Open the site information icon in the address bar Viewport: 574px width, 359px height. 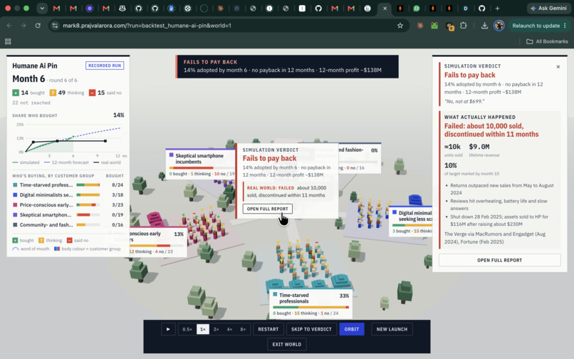coord(55,25)
